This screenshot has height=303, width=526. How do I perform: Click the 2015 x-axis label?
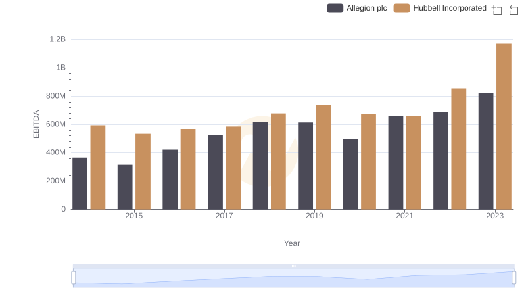tap(134, 216)
